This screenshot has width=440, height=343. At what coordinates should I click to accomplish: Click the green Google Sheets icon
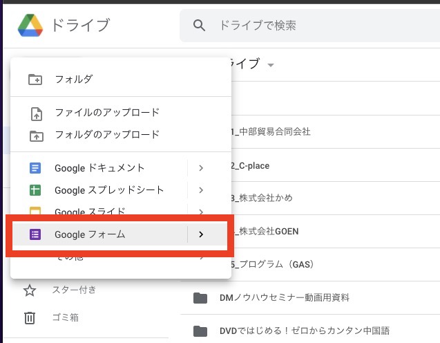(x=35, y=190)
